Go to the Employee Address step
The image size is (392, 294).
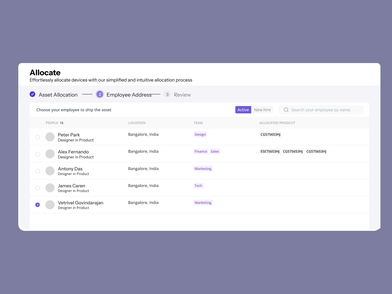pos(129,95)
